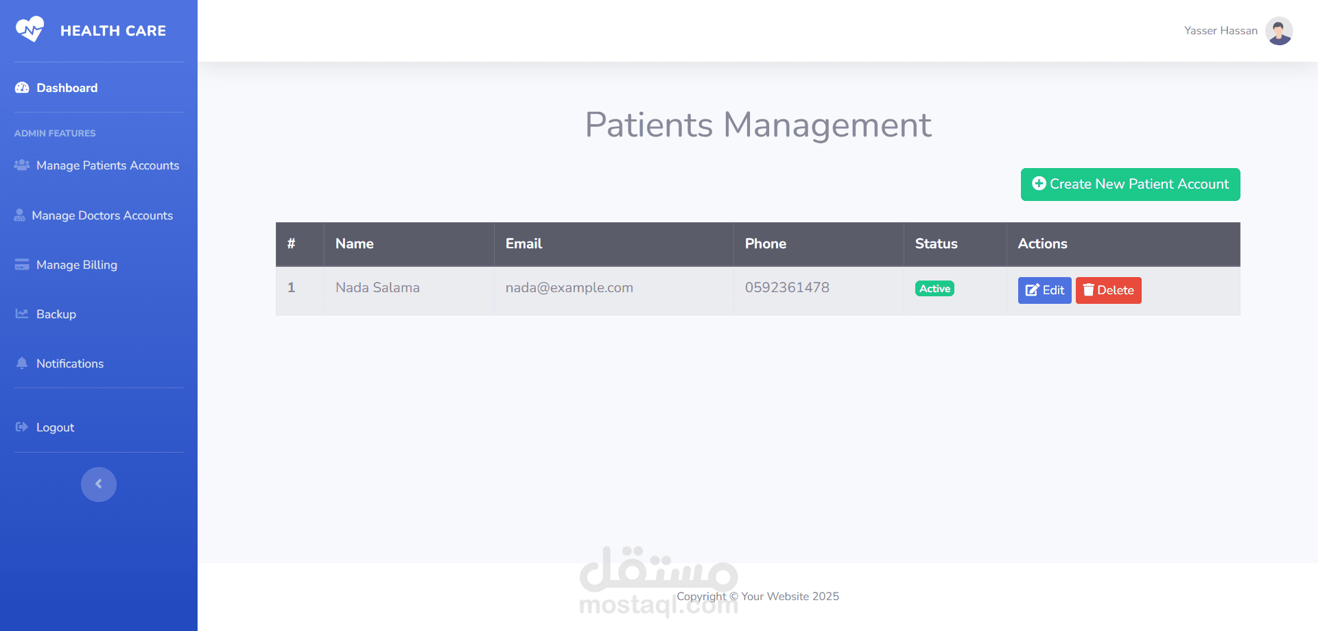
Task: Click the Name column header
Action: (355, 243)
